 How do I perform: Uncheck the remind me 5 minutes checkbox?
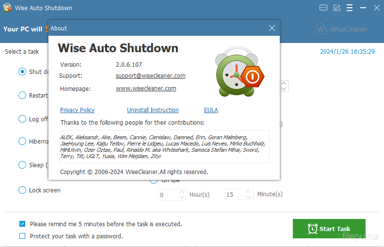click(x=22, y=224)
